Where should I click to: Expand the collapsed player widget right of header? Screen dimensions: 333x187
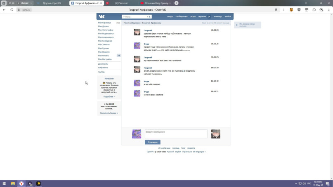(248, 25)
